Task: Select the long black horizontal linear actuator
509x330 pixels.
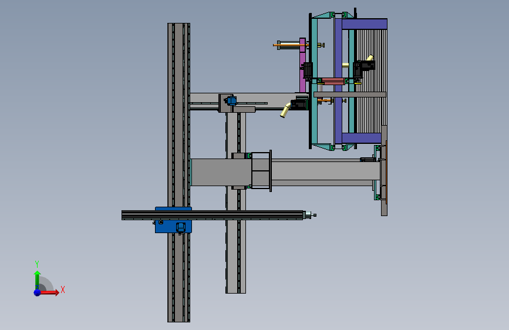Action: point(213,215)
